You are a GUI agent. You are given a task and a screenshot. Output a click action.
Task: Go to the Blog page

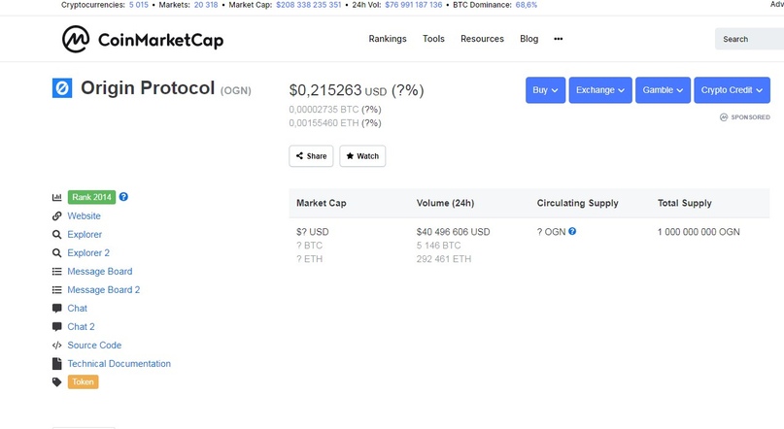[529, 39]
